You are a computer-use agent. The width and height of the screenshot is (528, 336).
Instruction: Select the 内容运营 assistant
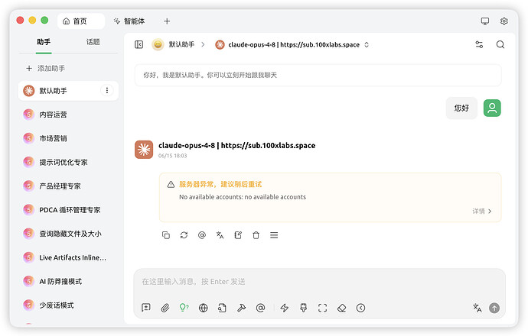68,115
